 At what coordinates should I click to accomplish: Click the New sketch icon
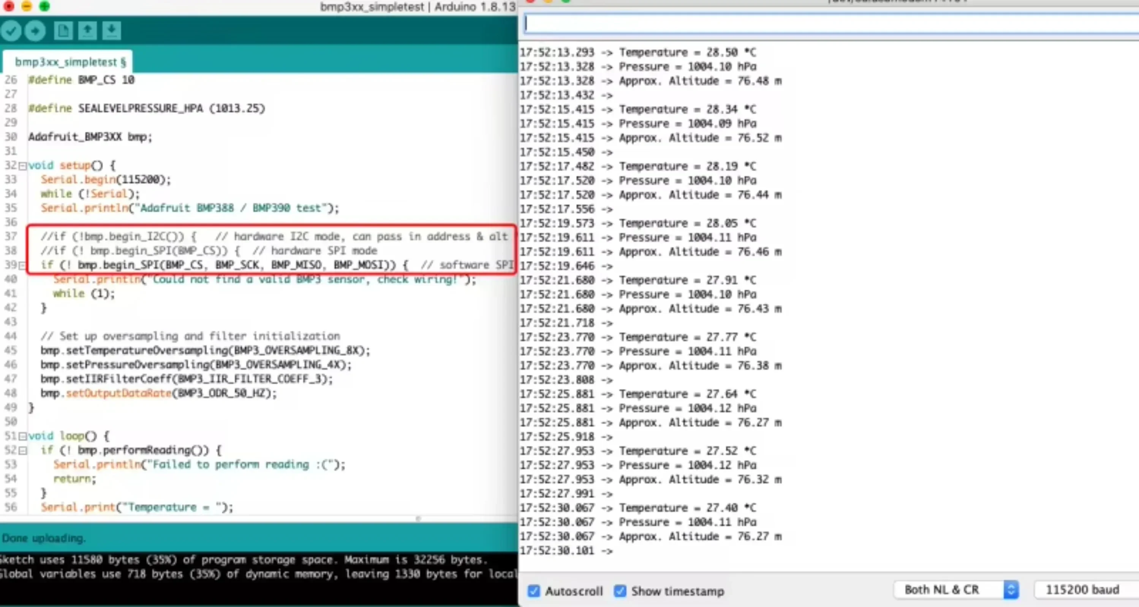pos(63,31)
